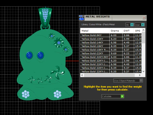Click the Calculate button

(113, 96)
